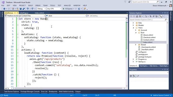The height and width of the screenshot is (97, 173).
Task: Switch to the indexPage.js tab
Action: pos(24,13)
